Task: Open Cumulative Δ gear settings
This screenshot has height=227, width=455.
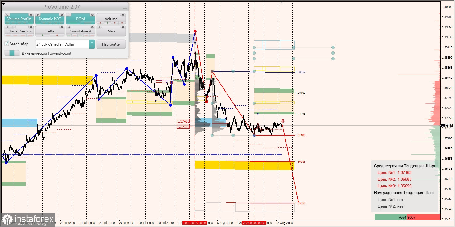Action: 92,27
